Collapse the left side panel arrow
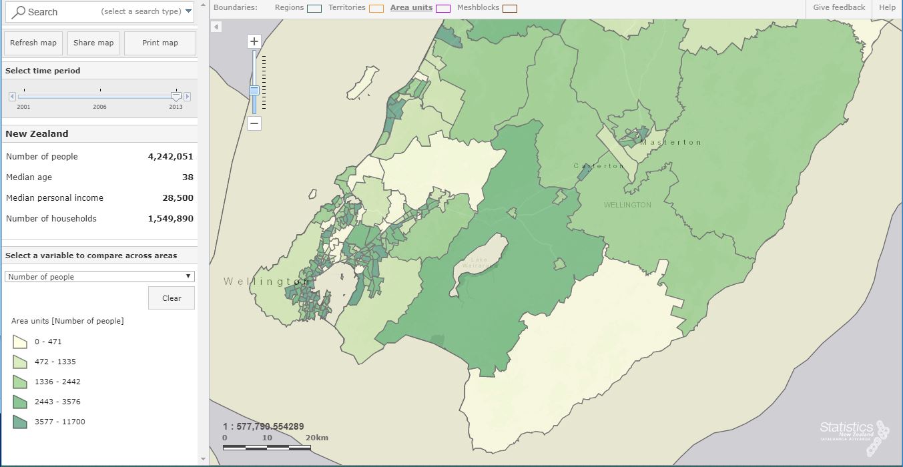The height and width of the screenshot is (467, 903). [x=216, y=27]
